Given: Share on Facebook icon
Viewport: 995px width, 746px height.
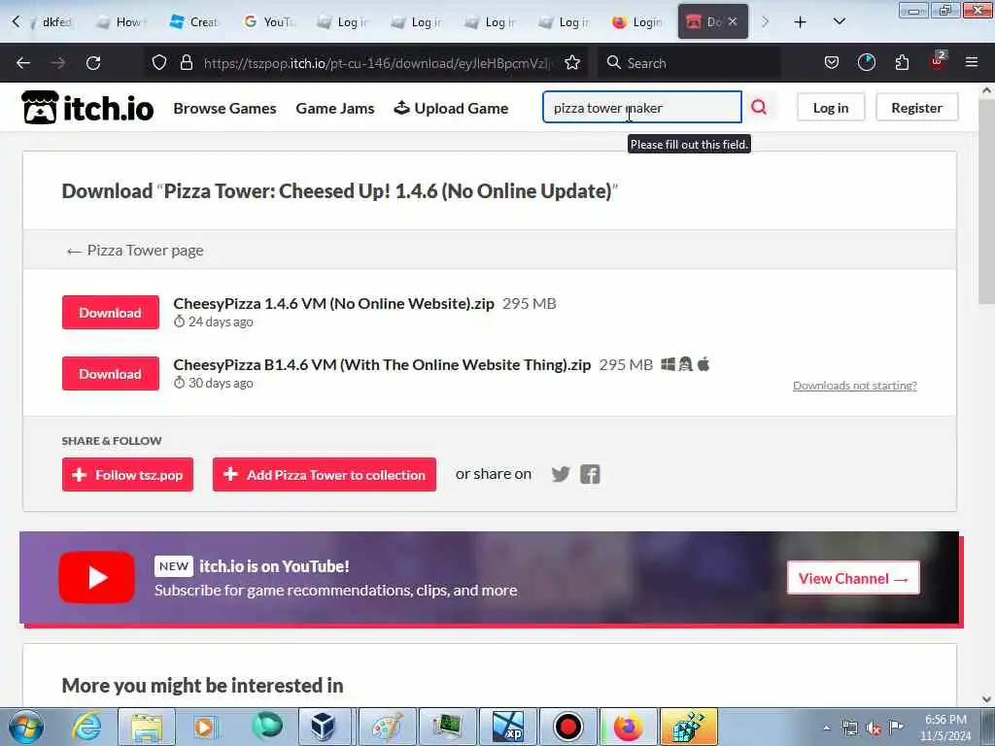Looking at the screenshot, I should pos(590,474).
